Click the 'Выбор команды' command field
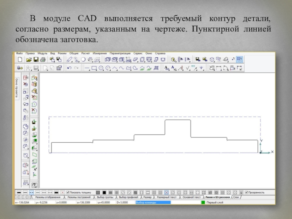Image resolution: width=292 pixels, height=219 pixels. 153,202
